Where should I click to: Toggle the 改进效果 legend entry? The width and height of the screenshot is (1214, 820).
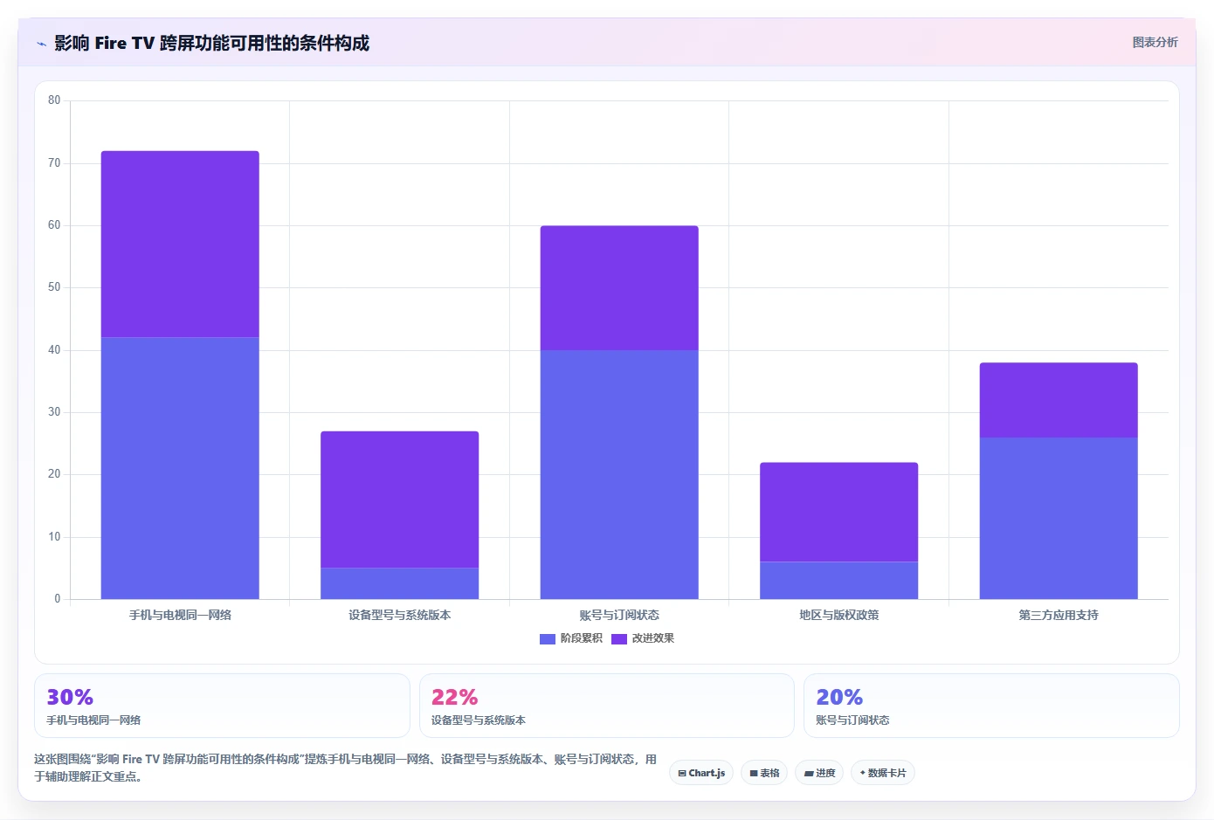click(643, 638)
